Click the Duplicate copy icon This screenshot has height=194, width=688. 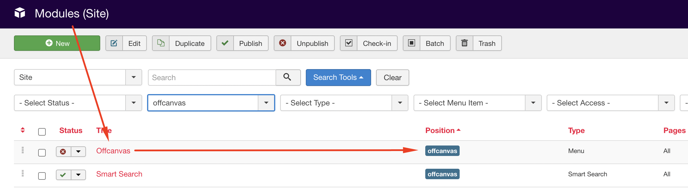click(x=161, y=43)
